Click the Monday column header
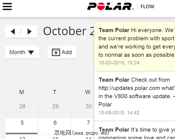This screenshot has width=175, height=139. [22, 92]
